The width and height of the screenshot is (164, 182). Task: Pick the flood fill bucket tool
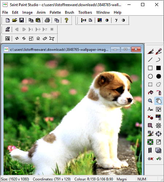[x=151, y=92]
